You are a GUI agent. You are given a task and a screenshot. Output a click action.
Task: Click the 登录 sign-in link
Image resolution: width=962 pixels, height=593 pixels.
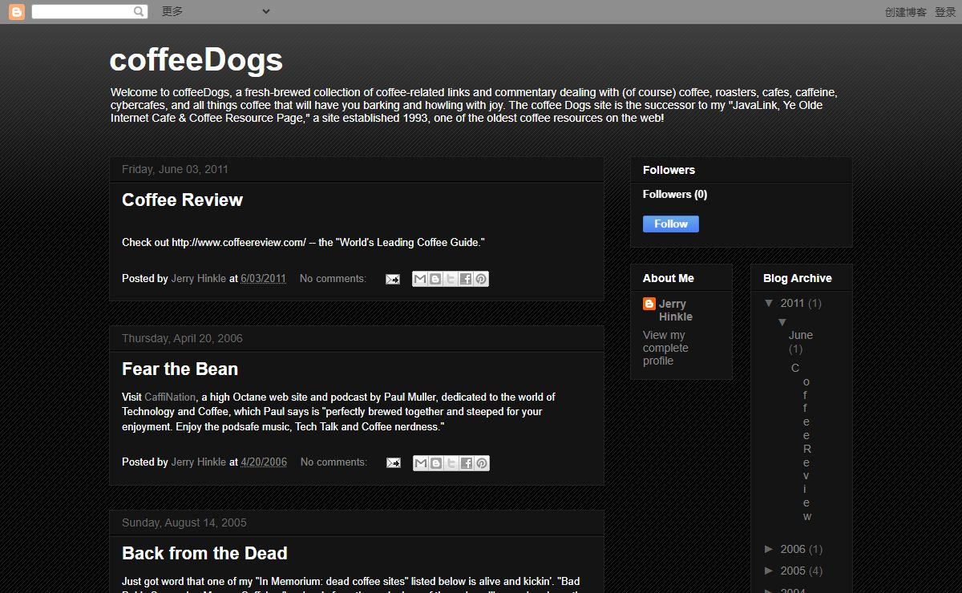(945, 12)
